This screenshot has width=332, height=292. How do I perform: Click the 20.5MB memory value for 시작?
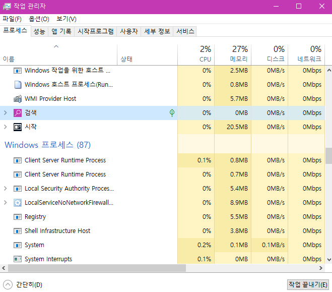point(237,127)
